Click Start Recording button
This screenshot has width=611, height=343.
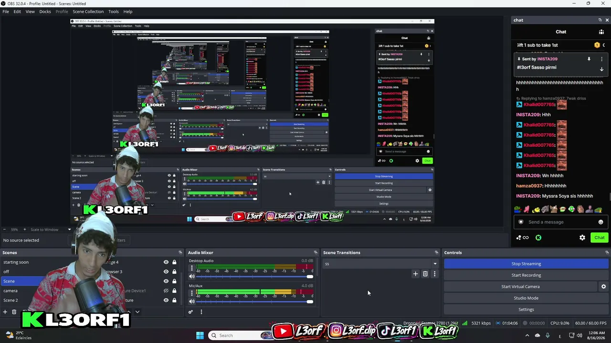pyautogui.click(x=526, y=275)
